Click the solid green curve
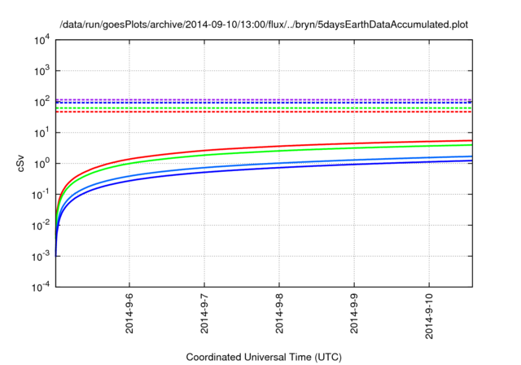The image size is (521, 365). [279, 151]
